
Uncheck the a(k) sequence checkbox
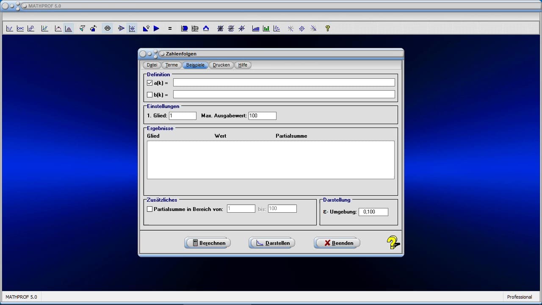(x=149, y=83)
